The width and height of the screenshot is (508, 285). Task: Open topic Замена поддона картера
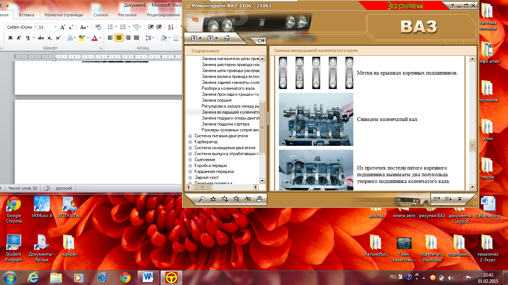tap(225, 124)
